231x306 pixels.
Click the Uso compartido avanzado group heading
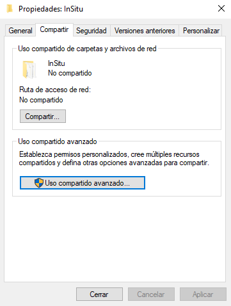click(58, 141)
